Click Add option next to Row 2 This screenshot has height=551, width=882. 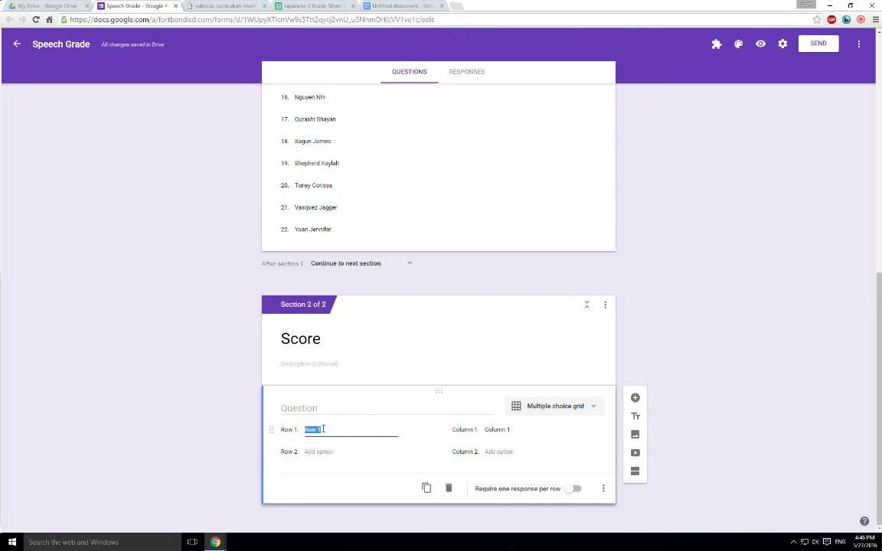(318, 452)
